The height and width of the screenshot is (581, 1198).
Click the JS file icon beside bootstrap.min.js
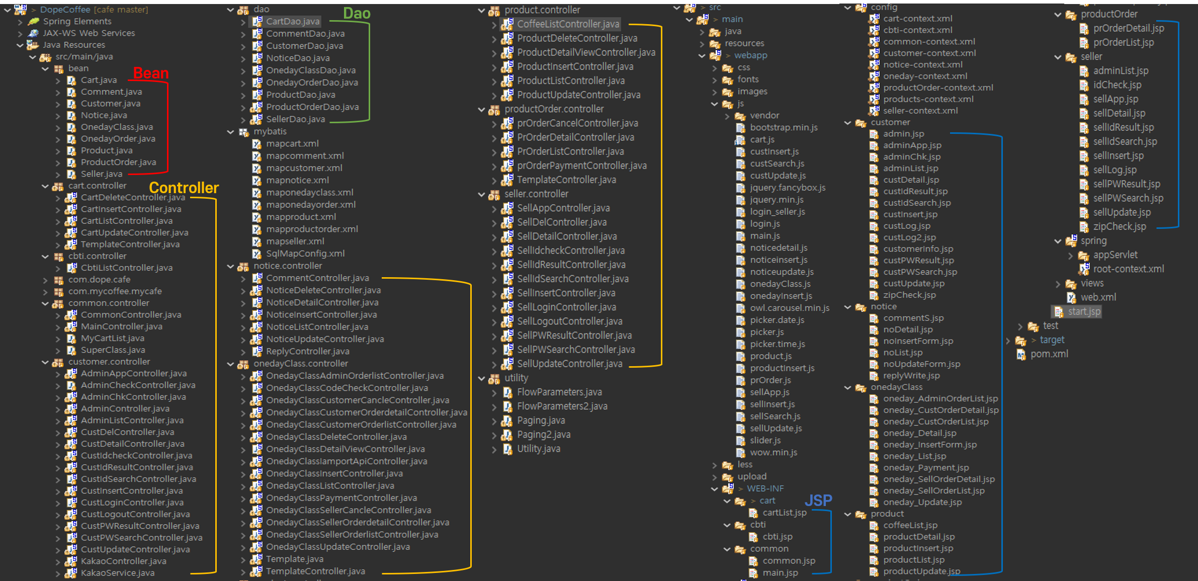pos(740,128)
